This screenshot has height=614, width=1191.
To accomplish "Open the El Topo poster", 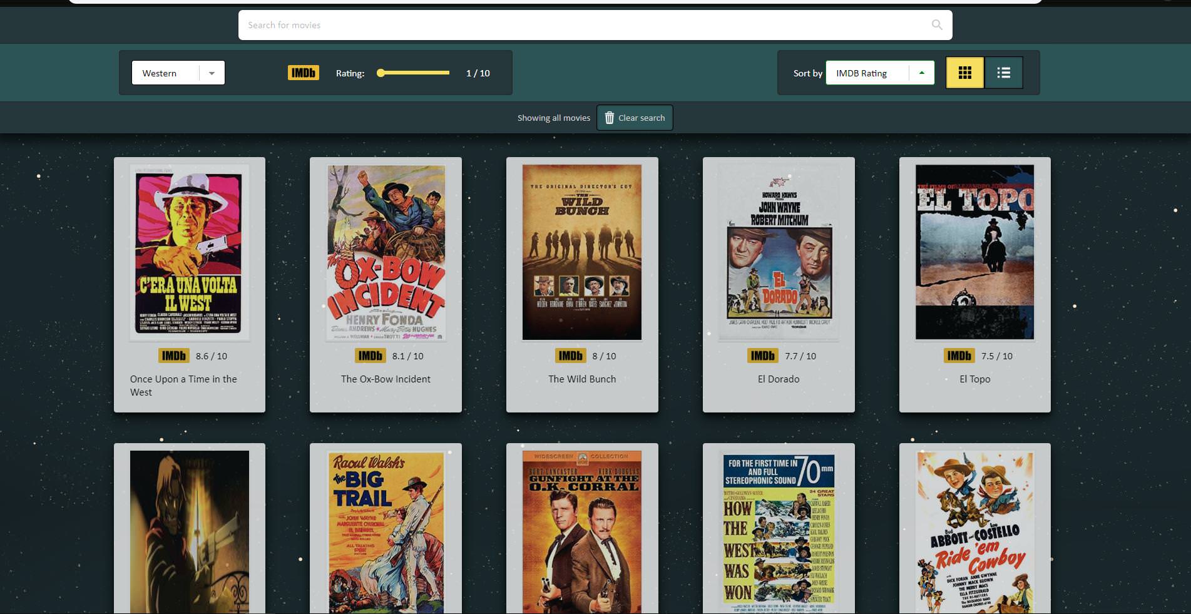I will [975, 252].
